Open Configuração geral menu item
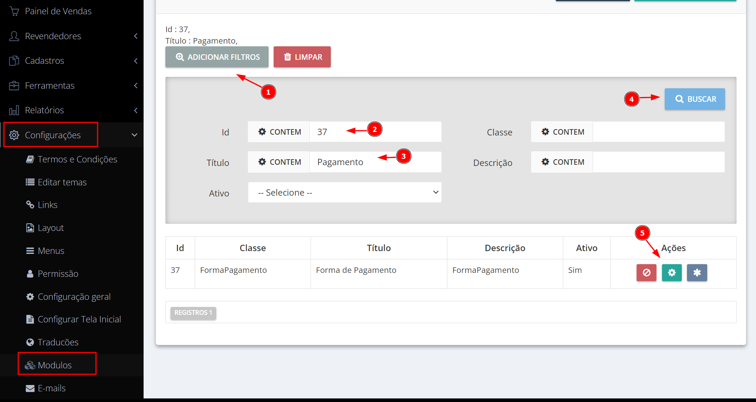This screenshot has height=402, width=756. [x=74, y=297]
